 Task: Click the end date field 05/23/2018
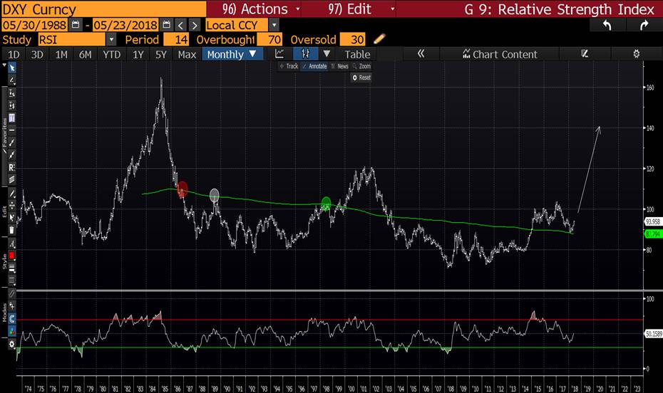point(125,26)
